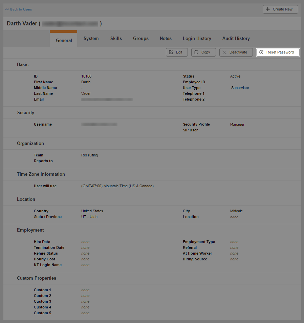304x323 pixels.
Task: Switch to the Groups tab
Action: pos(141,38)
